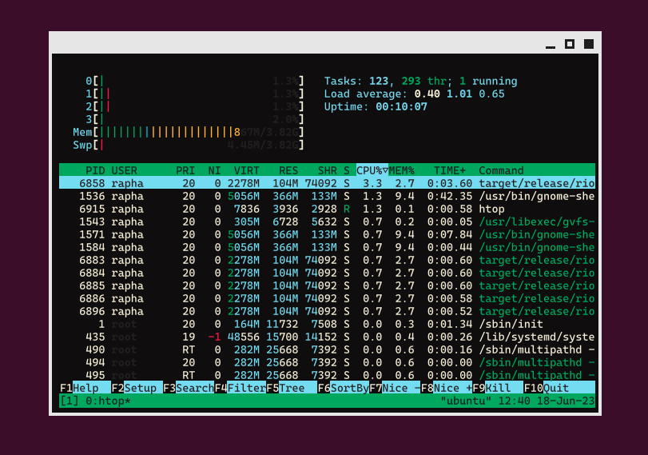648x455 pixels.
Task: Sort by the MEM% column header
Action: click(x=401, y=170)
